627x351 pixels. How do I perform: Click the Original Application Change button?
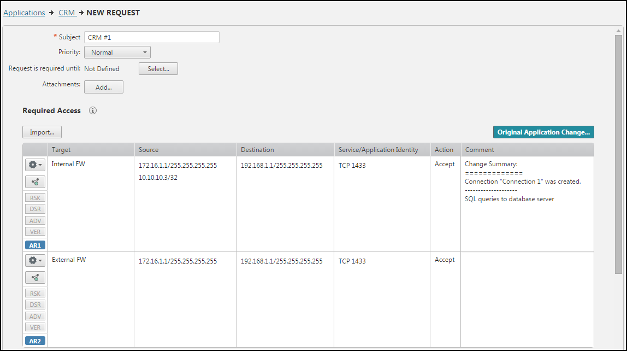tap(543, 132)
